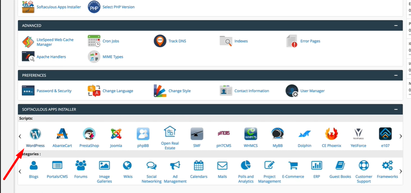Open the Frameworks gears category icon
411x193 pixels.
coord(387,166)
